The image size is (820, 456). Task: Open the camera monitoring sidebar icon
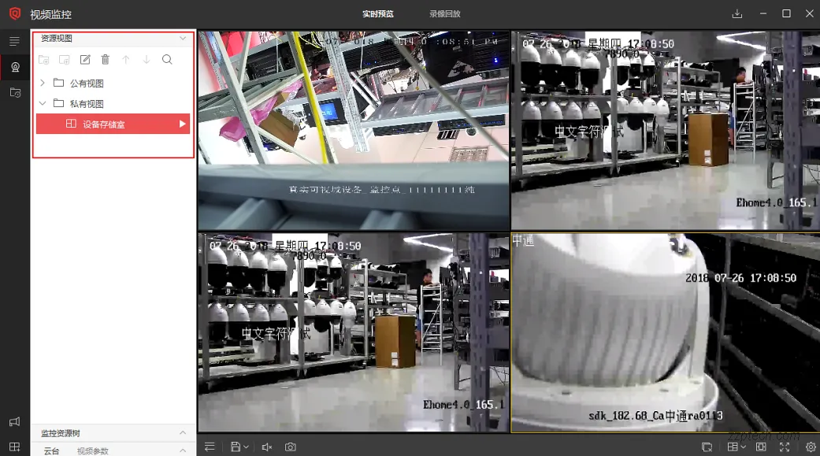point(15,68)
